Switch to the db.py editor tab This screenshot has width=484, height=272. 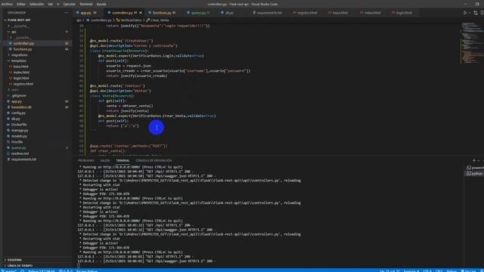pos(229,13)
